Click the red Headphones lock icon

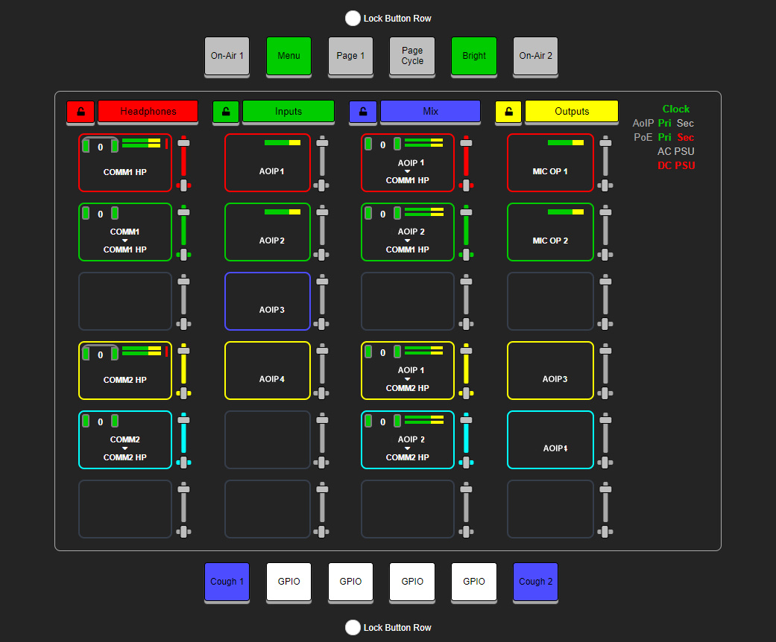[x=81, y=112]
